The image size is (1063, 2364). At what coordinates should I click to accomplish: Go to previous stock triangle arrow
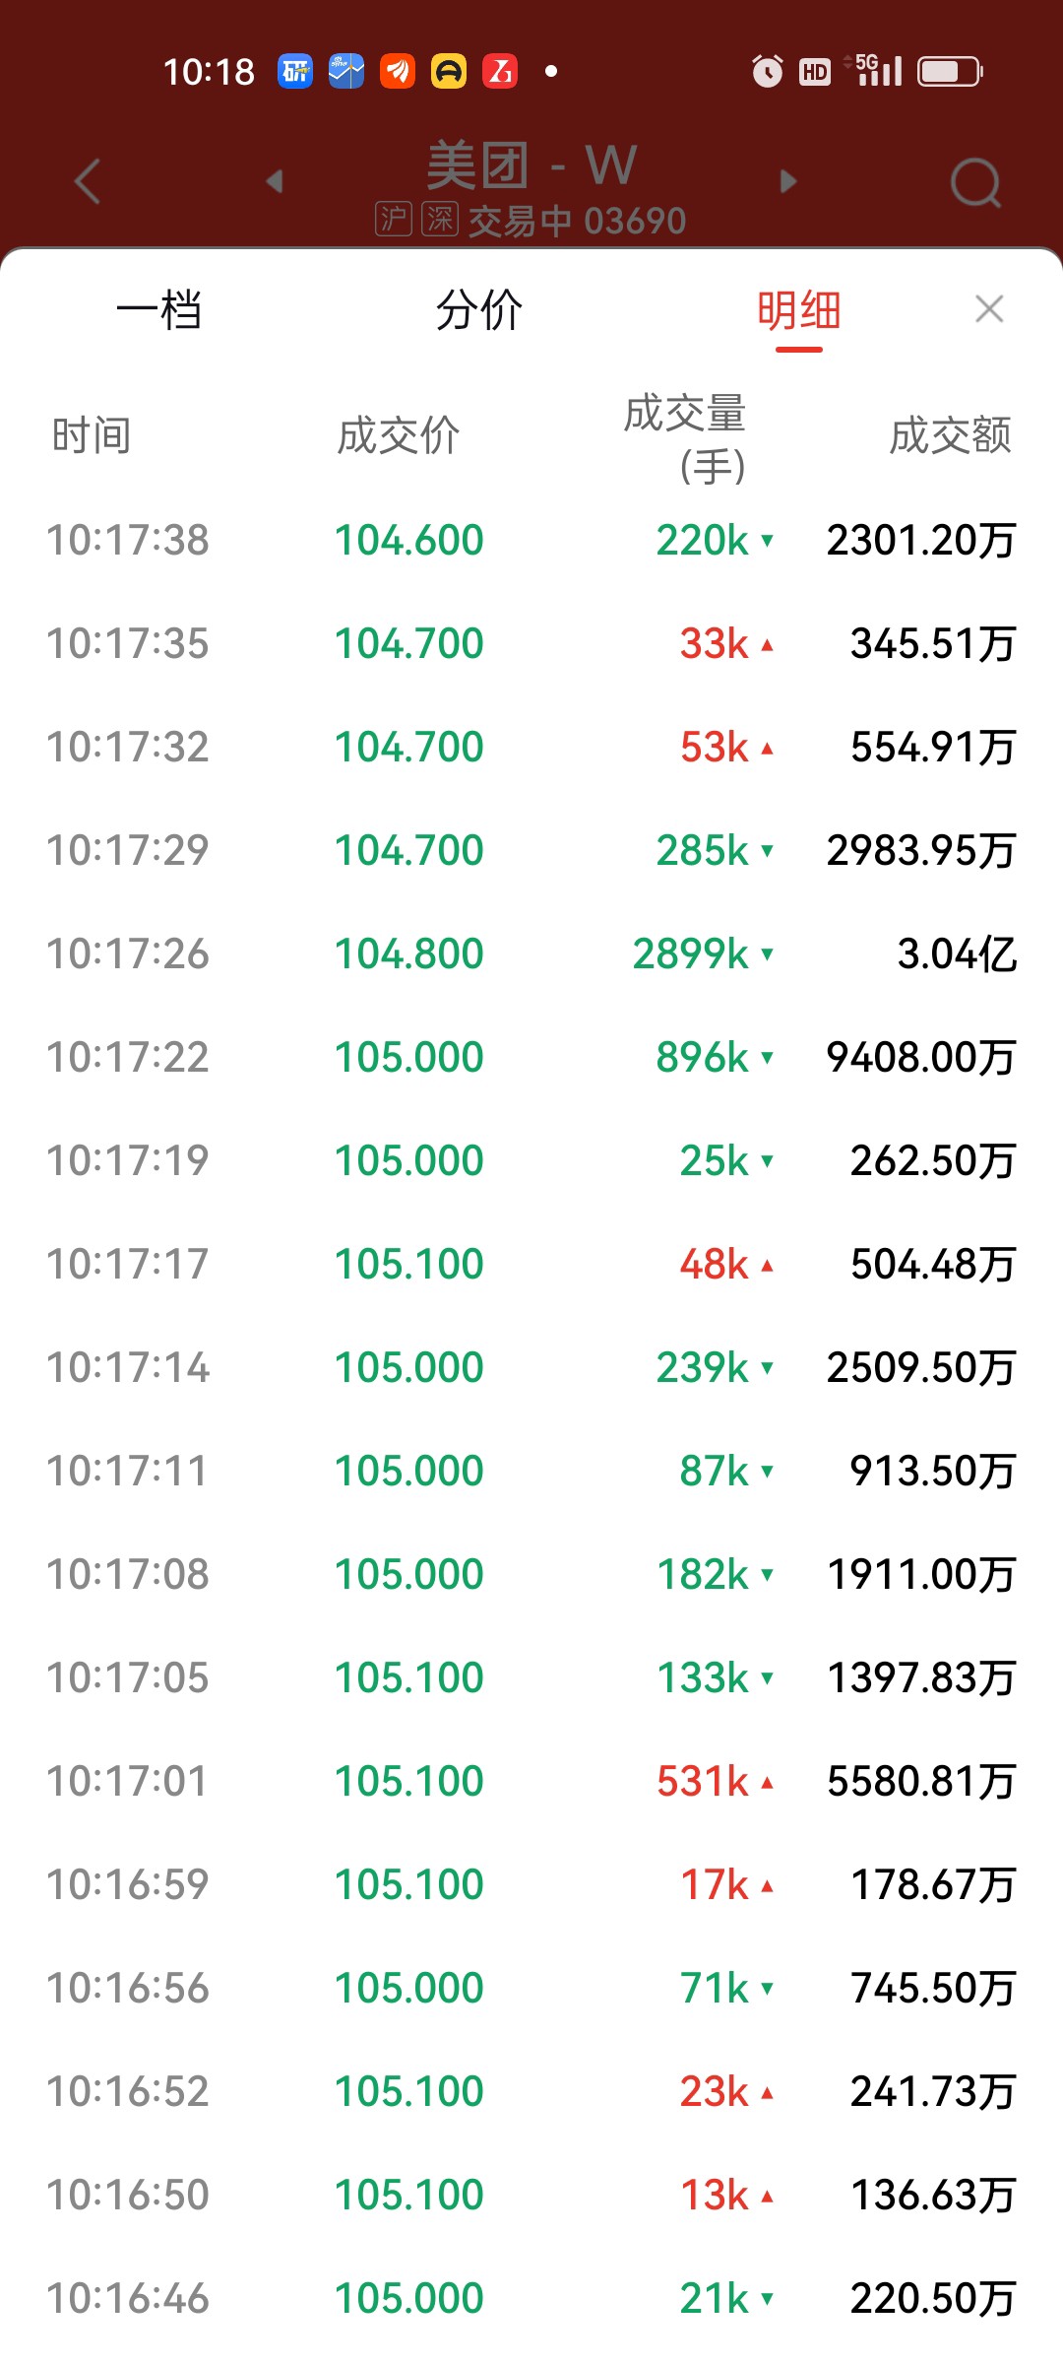click(x=275, y=181)
